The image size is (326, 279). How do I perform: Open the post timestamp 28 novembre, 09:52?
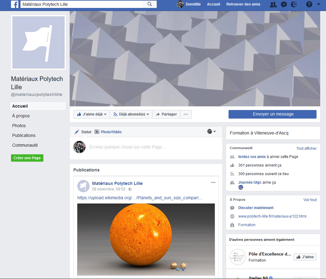click(108, 189)
